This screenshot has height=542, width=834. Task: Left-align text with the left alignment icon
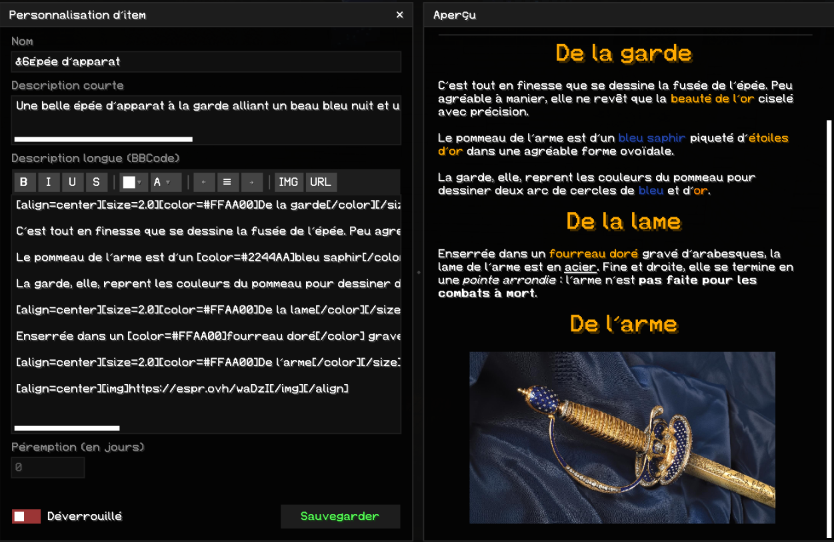[x=204, y=182]
